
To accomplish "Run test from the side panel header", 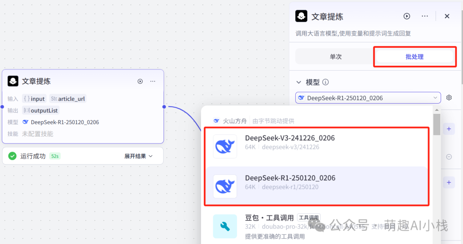I will pyautogui.click(x=407, y=16).
